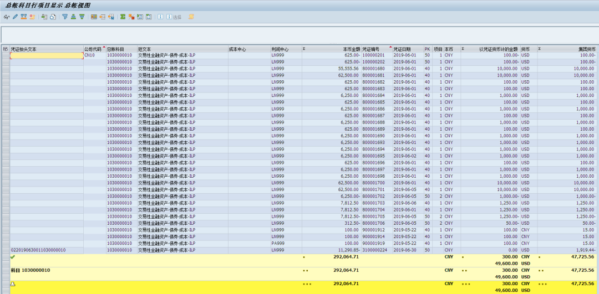Viewport: 599px width, 294px height.
Task: Click profit center cell PA999
Action: pos(286,243)
